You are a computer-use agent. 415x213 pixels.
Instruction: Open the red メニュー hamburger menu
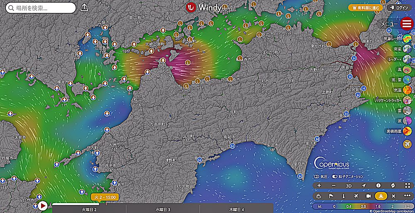pos(407,24)
